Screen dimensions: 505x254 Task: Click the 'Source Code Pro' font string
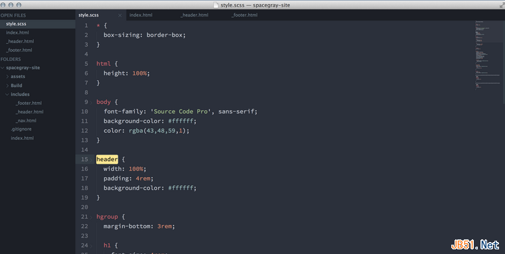[180, 111]
